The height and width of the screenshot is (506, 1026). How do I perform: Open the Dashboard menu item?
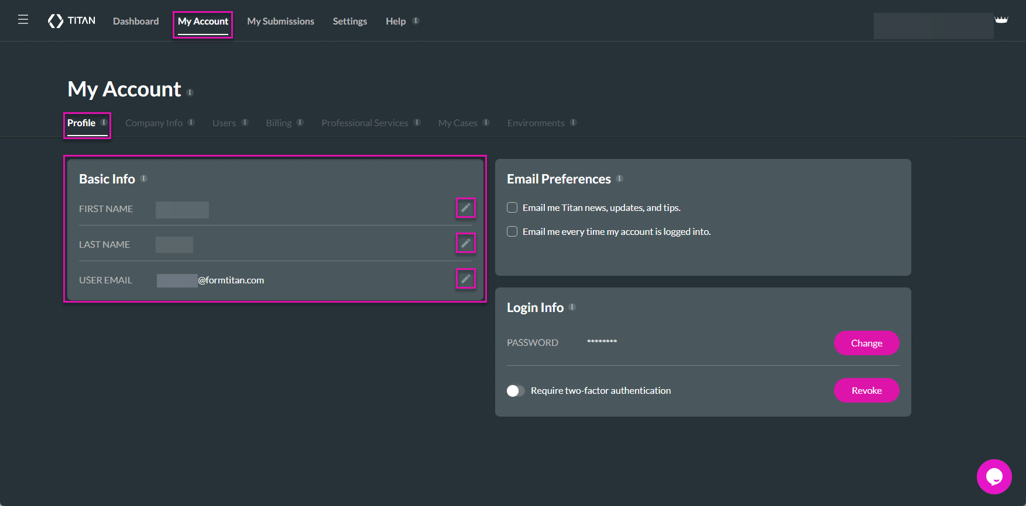click(136, 21)
